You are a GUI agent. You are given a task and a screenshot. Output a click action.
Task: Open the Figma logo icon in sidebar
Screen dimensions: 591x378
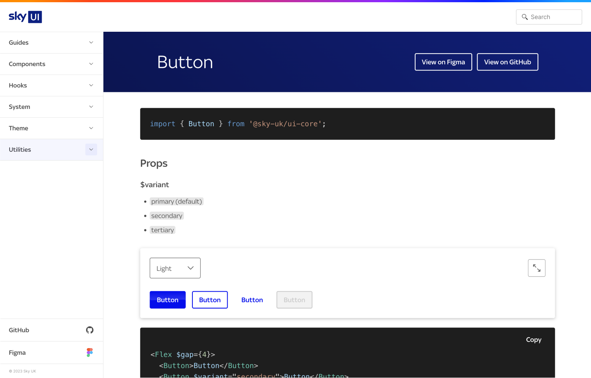90,353
